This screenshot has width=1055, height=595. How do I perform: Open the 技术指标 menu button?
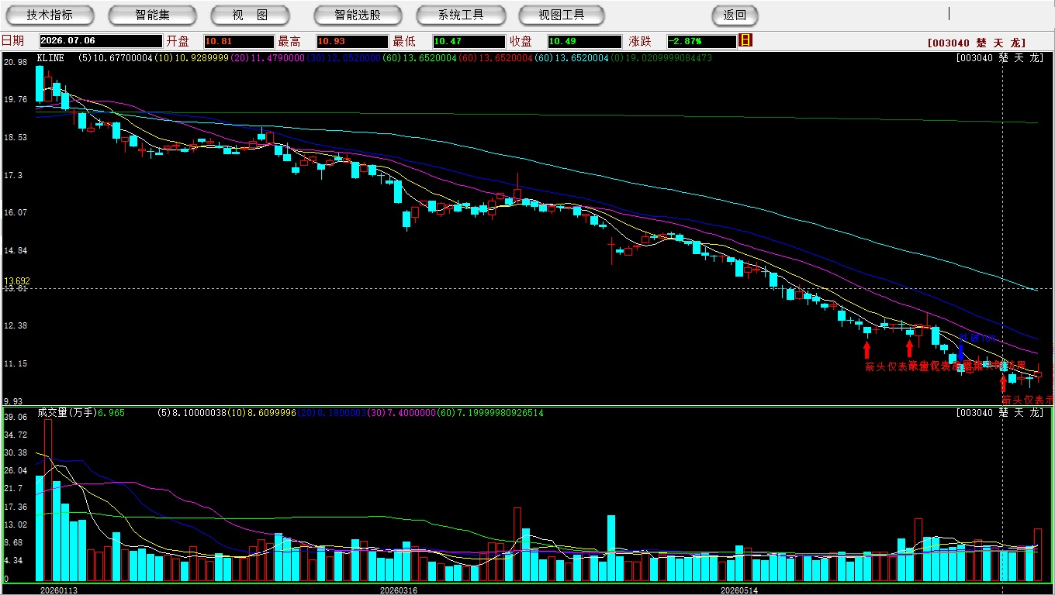tap(50, 15)
